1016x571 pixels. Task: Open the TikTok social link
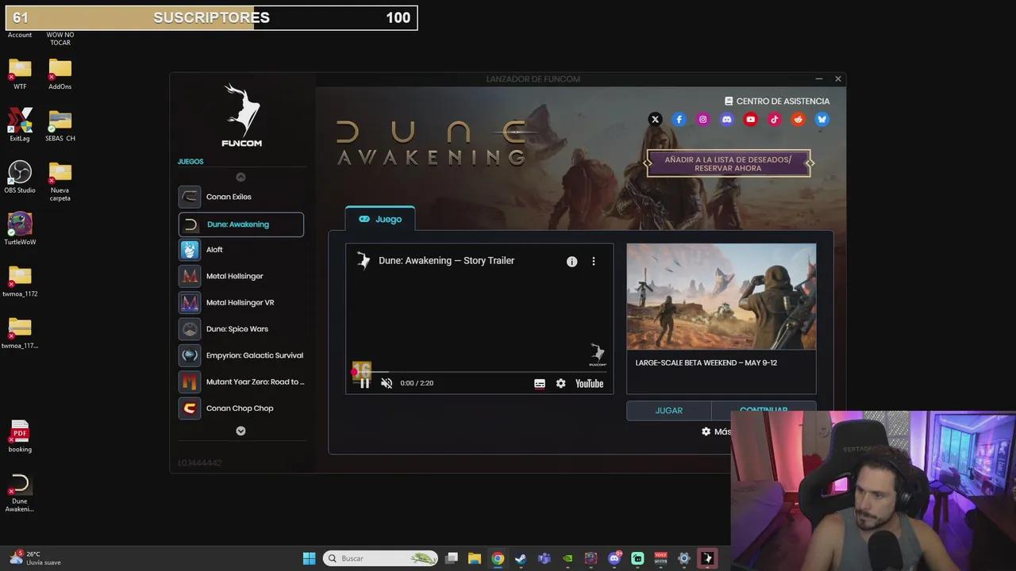click(774, 119)
